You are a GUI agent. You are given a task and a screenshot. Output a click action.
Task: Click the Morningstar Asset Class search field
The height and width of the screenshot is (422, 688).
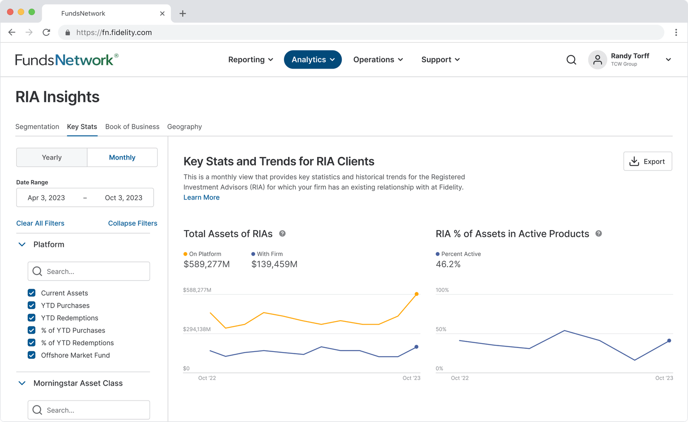click(89, 410)
